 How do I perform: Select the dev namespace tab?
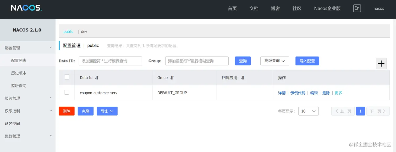[x=84, y=32]
